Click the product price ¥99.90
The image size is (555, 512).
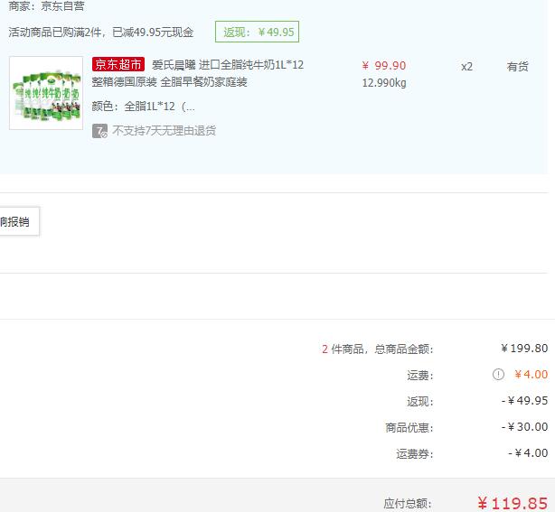(x=384, y=65)
